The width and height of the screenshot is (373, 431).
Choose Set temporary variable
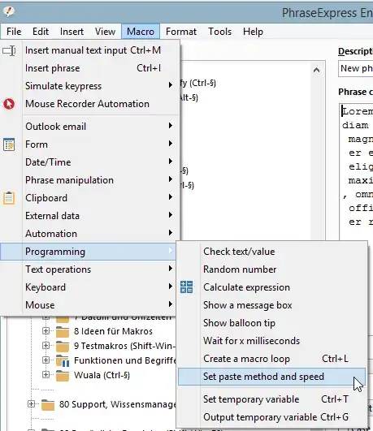271,399
